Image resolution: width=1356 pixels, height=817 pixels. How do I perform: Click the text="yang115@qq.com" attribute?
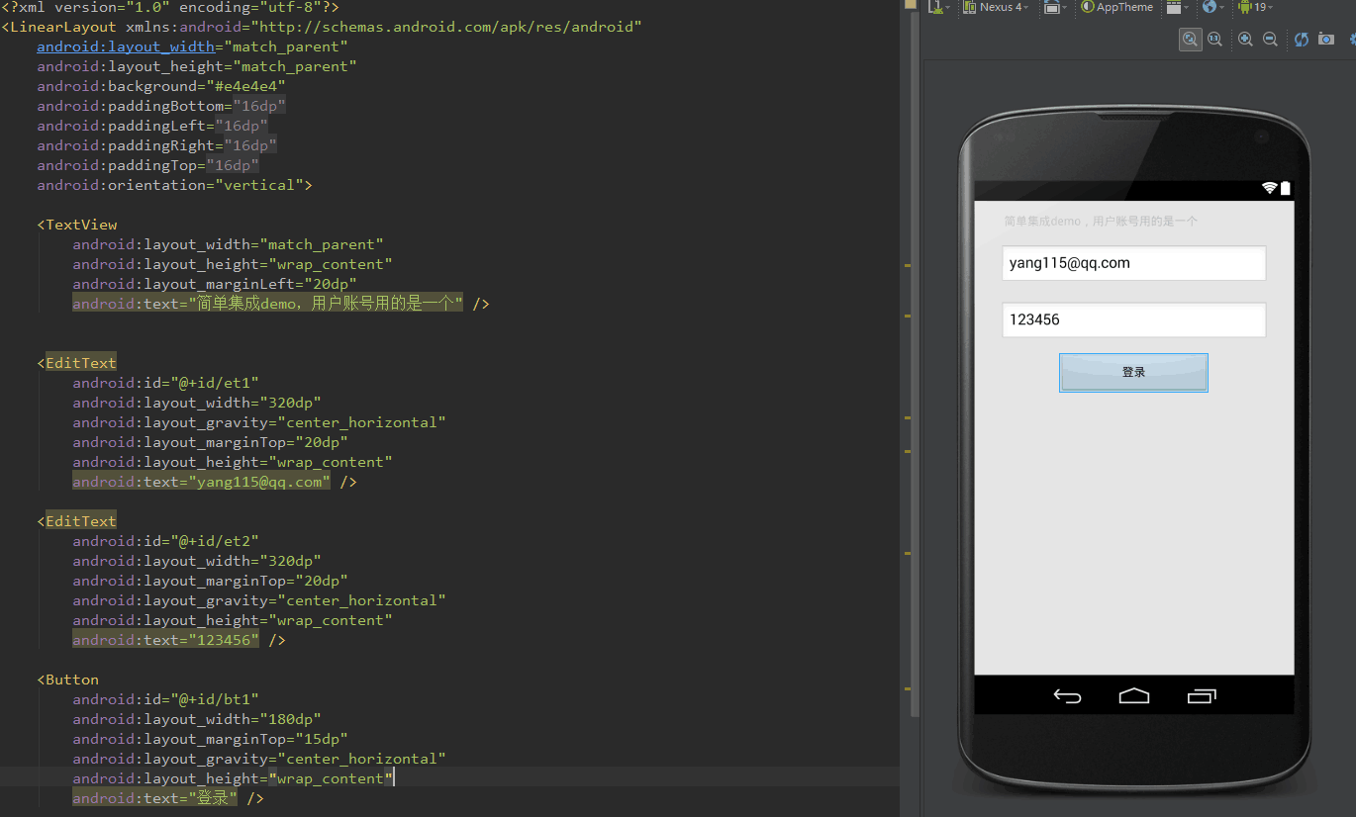click(x=202, y=482)
